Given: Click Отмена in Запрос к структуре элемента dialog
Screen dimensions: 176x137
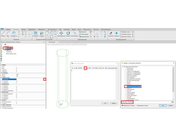Looking at the screenshot, I should [x=170, y=105].
